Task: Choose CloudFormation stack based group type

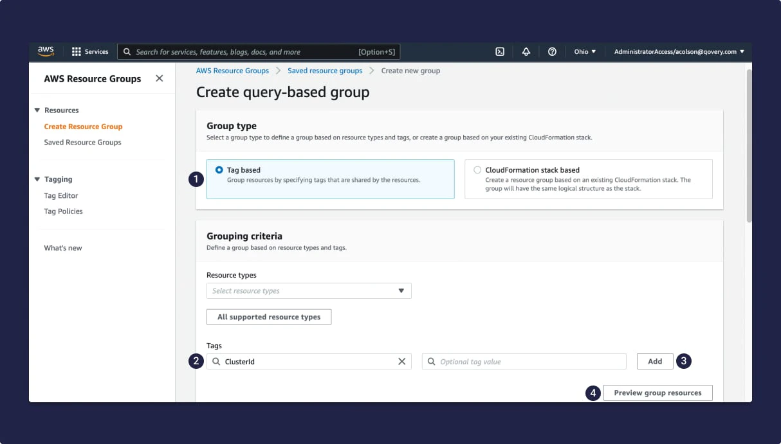Action: (476, 170)
